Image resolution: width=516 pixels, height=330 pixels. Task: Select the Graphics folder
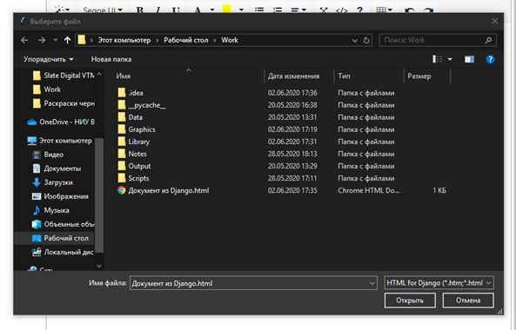tap(137, 129)
